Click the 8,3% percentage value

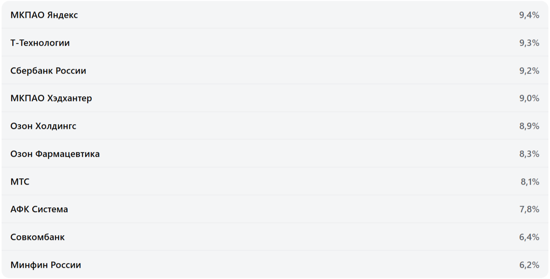pyautogui.click(x=529, y=154)
